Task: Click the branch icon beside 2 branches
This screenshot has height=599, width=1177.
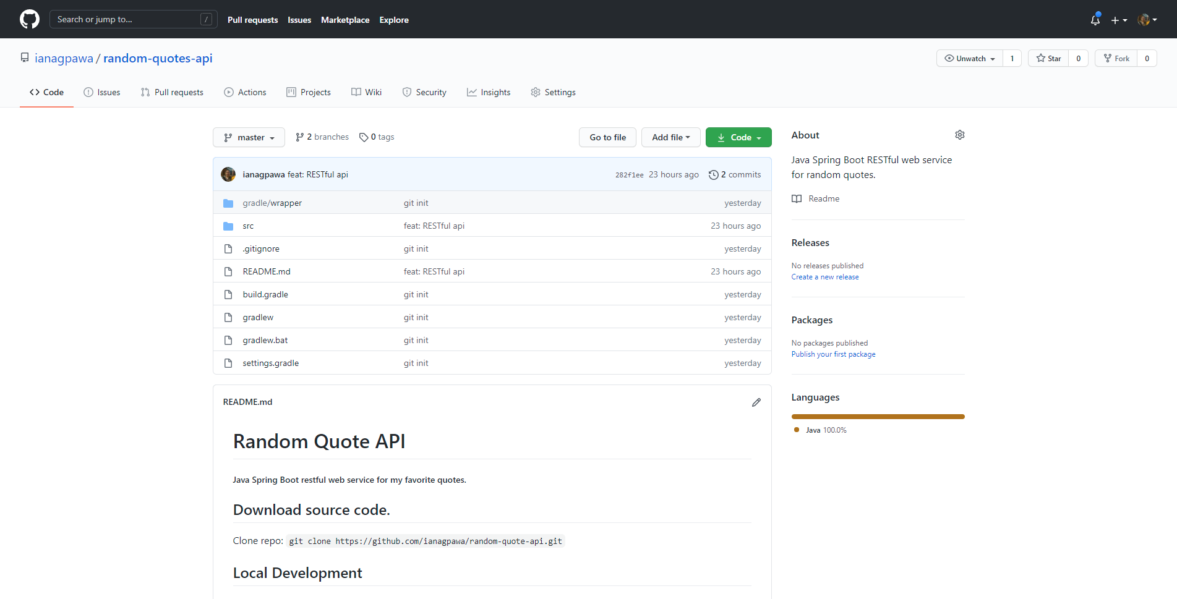Action: coord(299,137)
